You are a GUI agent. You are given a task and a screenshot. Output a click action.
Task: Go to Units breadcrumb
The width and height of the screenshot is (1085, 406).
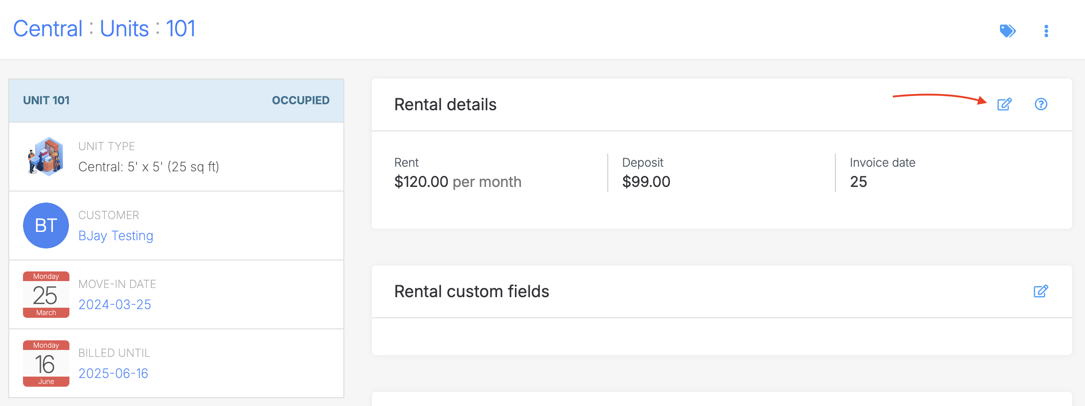125,29
